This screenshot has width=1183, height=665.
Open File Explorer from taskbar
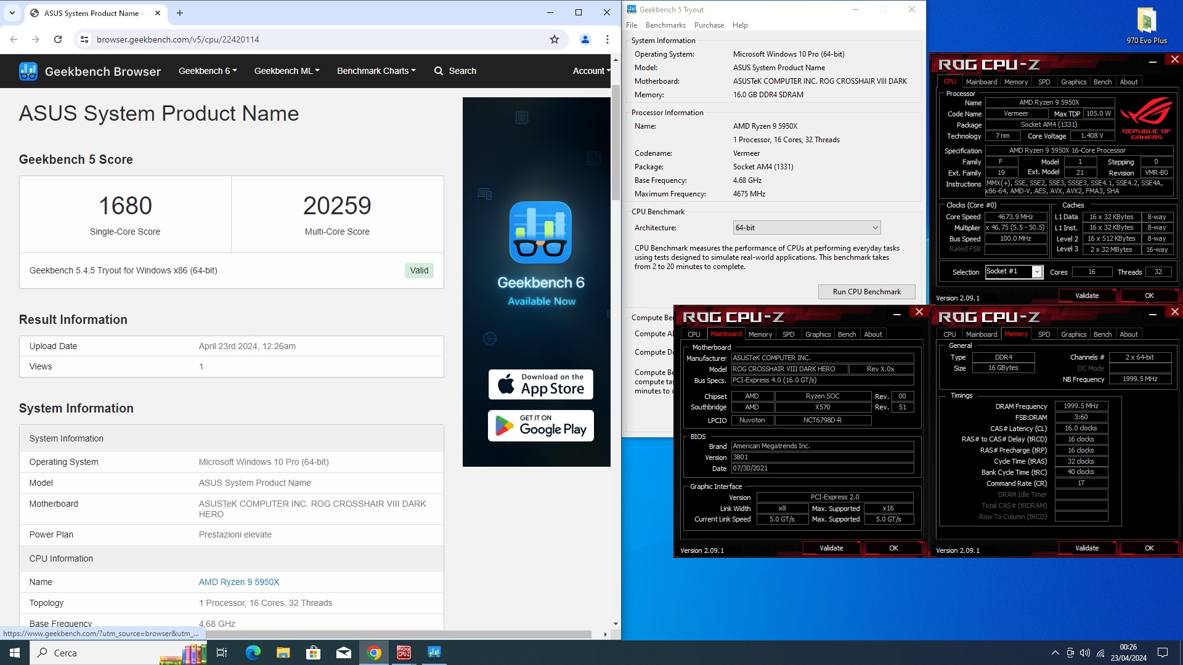(283, 653)
